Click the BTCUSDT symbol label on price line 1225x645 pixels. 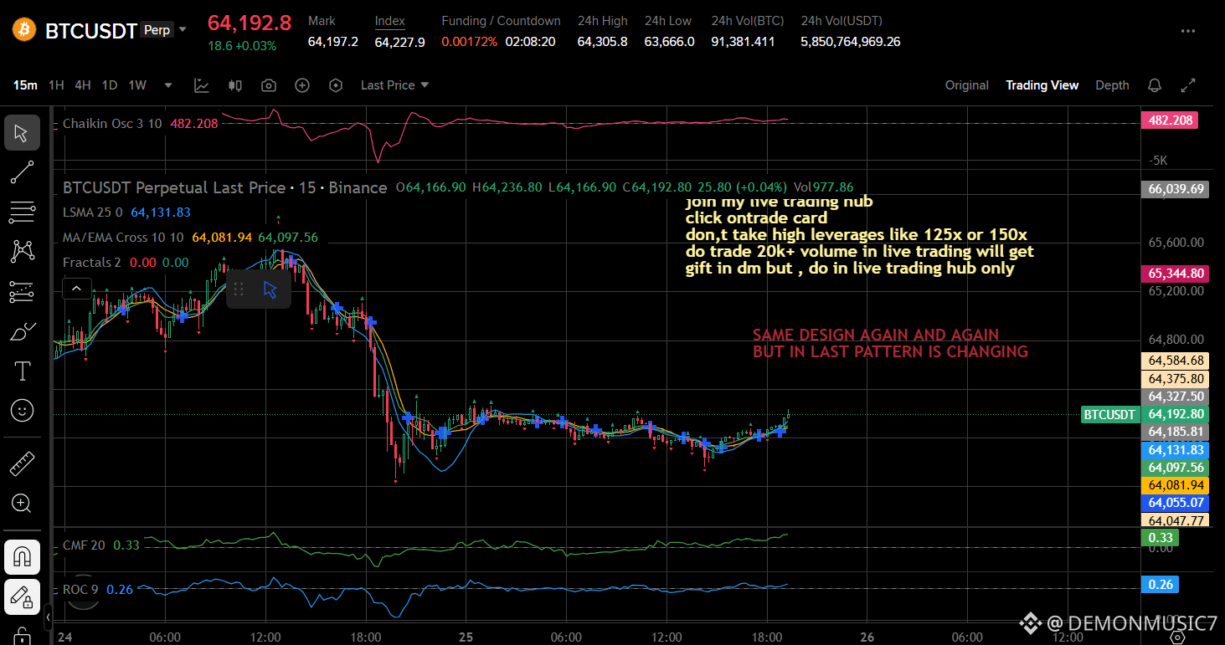[1109, 414]
